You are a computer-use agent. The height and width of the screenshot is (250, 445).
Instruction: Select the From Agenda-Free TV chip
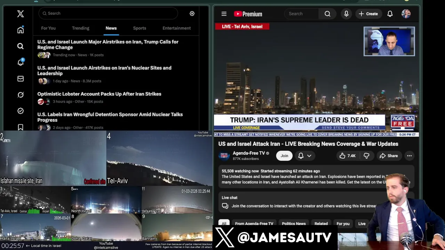[254, 224]
